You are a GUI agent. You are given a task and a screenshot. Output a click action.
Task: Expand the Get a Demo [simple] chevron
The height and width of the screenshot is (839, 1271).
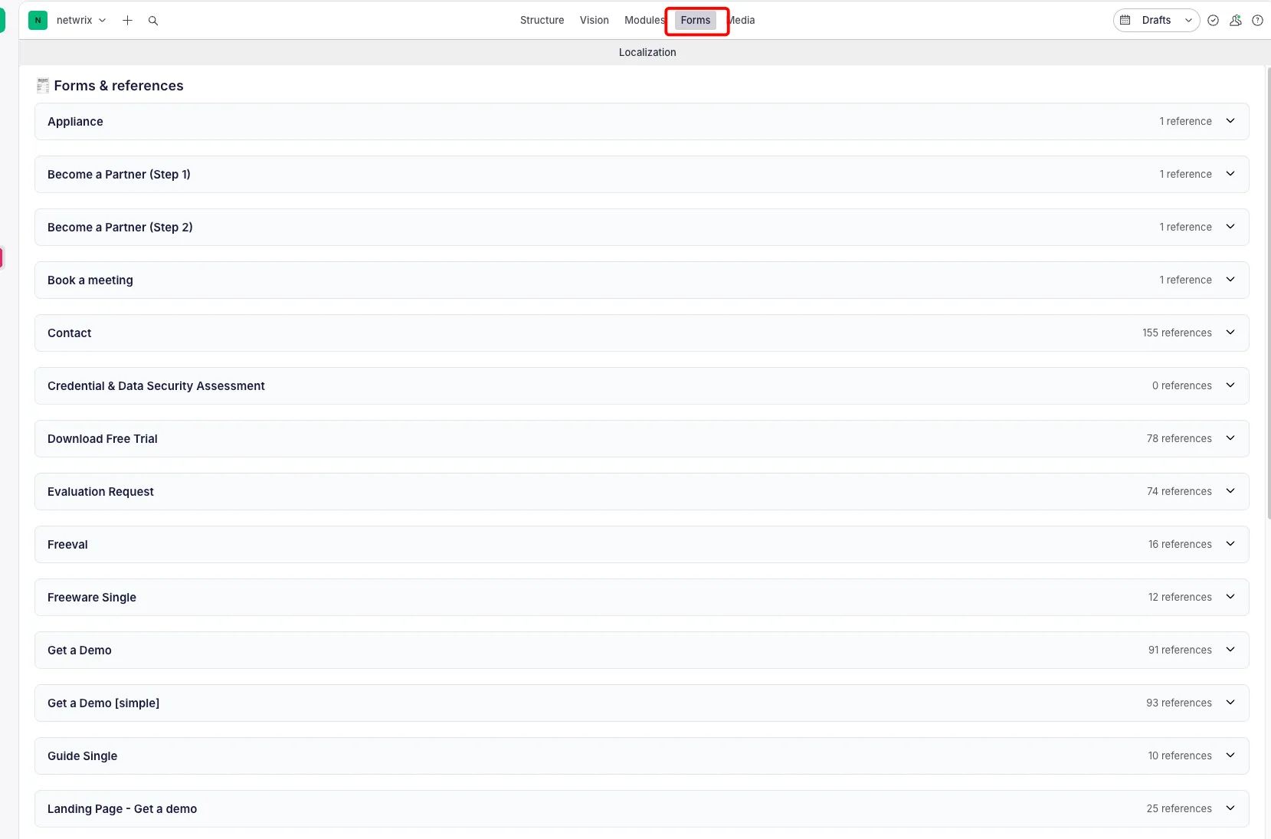click(1230, 703)
